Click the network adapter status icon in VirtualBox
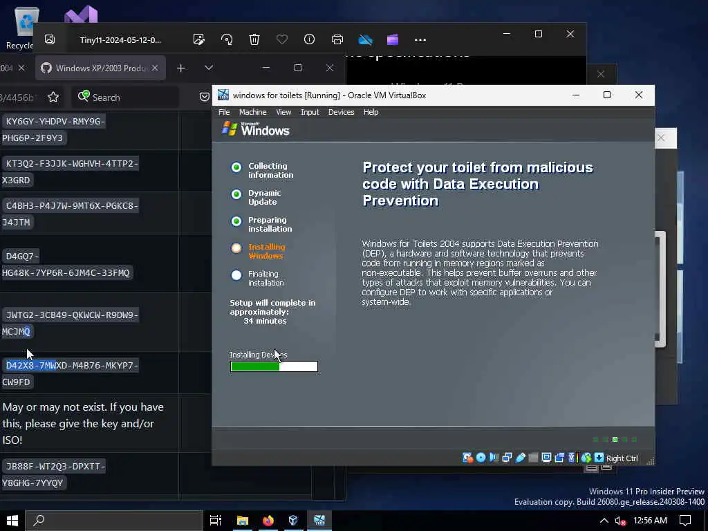Viewport: 708px width, 531px height. (507, 458)
